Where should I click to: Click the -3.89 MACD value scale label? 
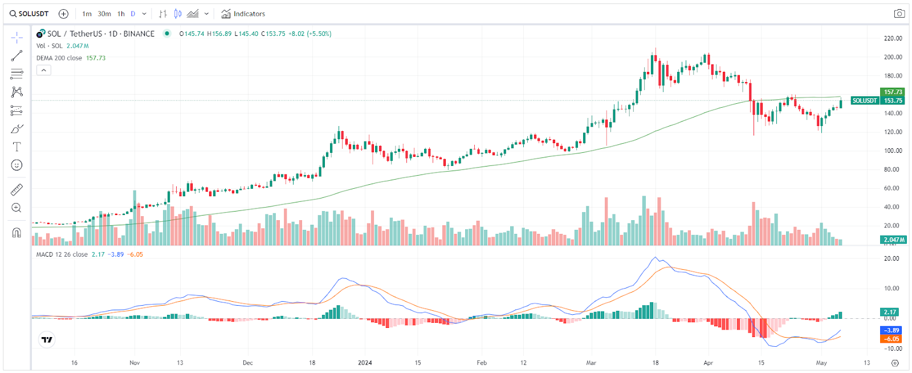[x=891, y=330]
